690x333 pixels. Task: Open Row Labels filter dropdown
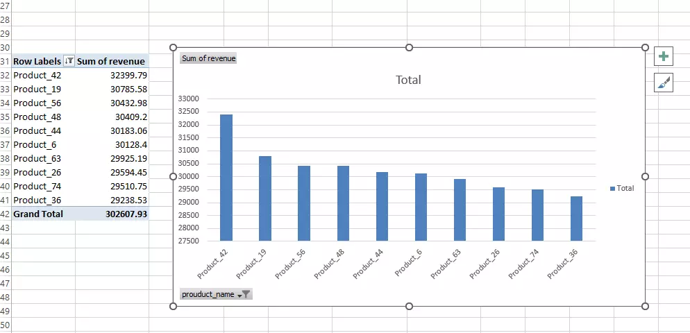(x=69, y=61)
